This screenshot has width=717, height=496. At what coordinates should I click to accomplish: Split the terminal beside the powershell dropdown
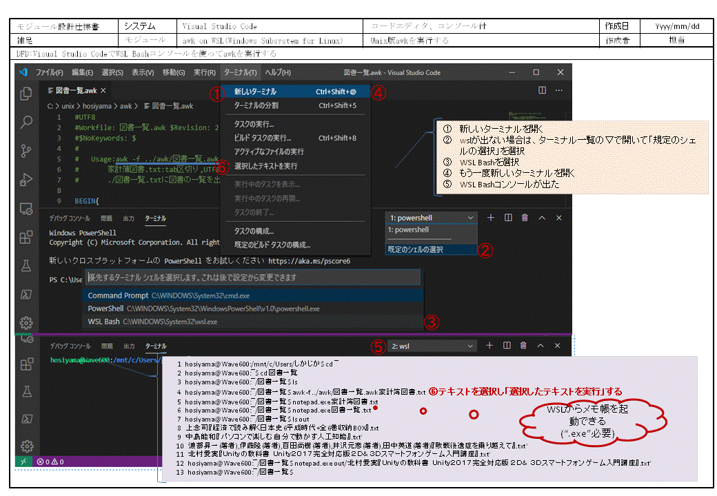[508, 218]
